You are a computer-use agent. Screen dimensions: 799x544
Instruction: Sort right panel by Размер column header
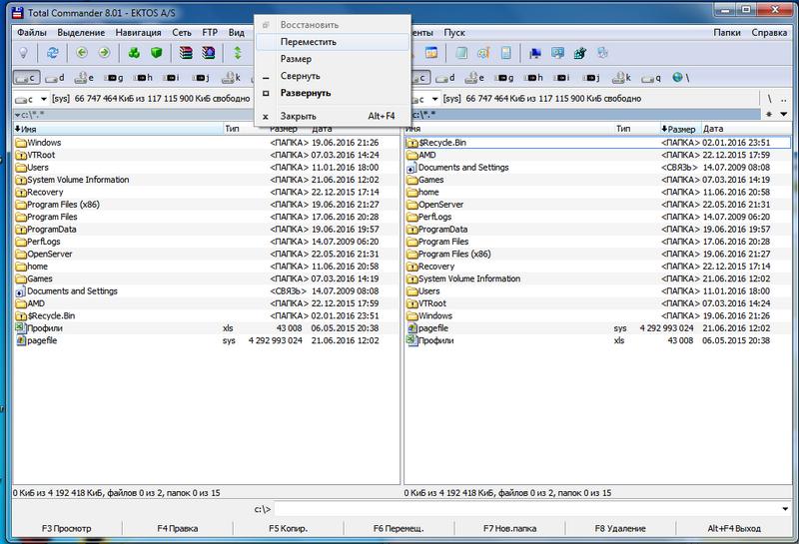tap(681, 129)
